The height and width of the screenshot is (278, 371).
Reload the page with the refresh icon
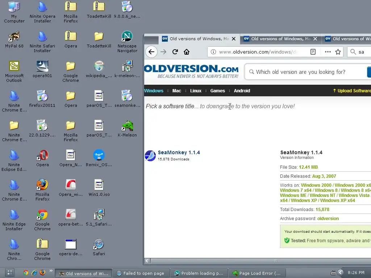point(175,52)
